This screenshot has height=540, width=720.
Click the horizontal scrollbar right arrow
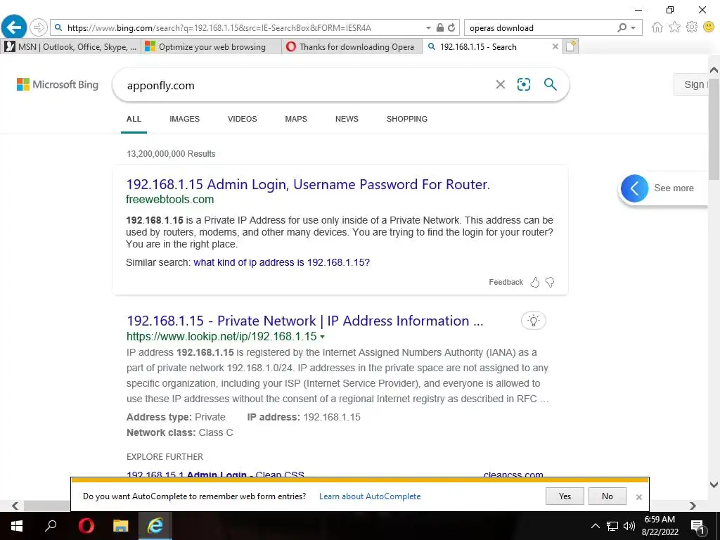tap(693, 506)
